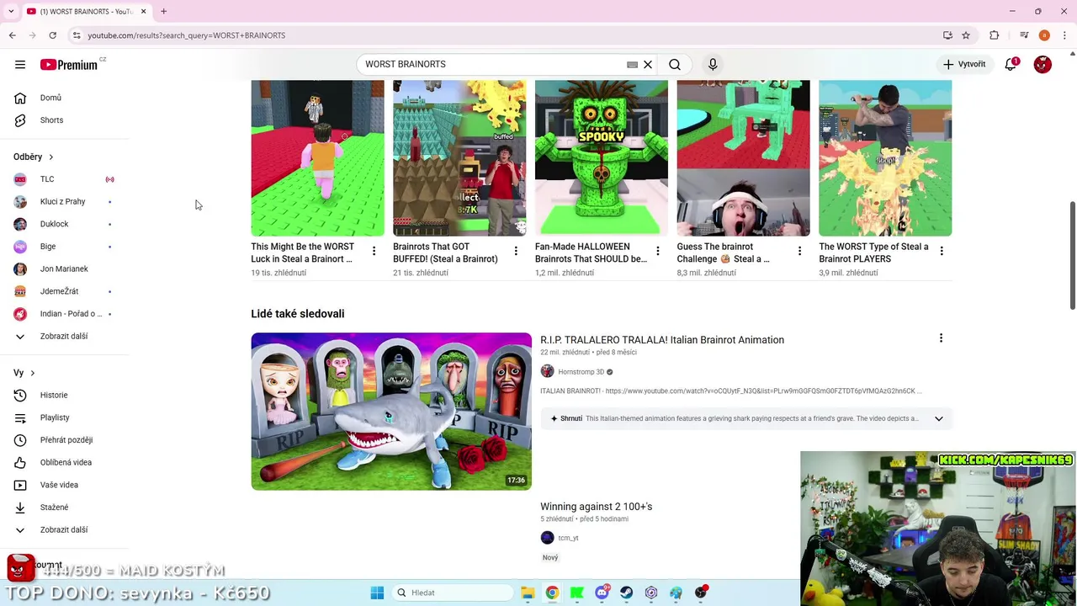Open Historie in the sidebar
The width and height of the screenshot is (1077, 606).
point(66,395)
